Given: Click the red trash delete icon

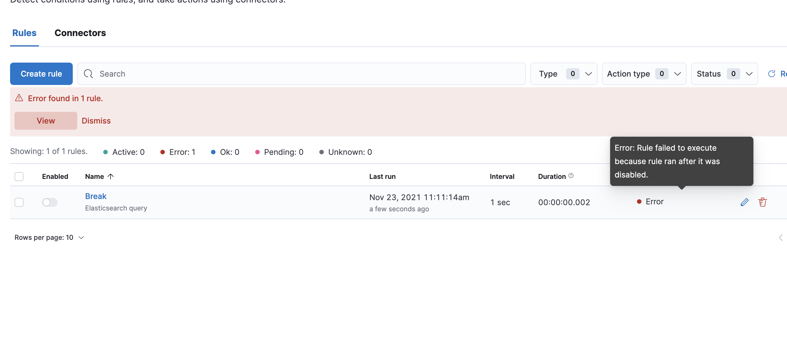Looking at the screenshot, I should coord(762,202).
